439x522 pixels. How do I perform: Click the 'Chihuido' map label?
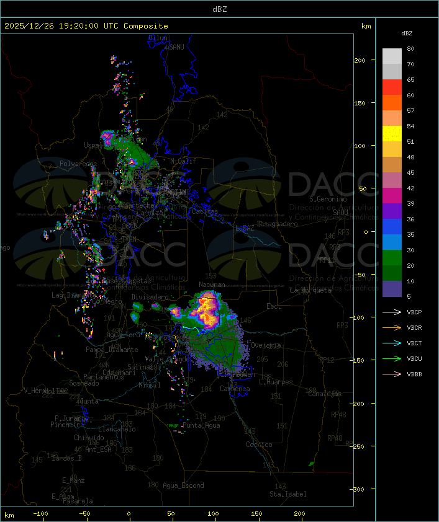89,438
